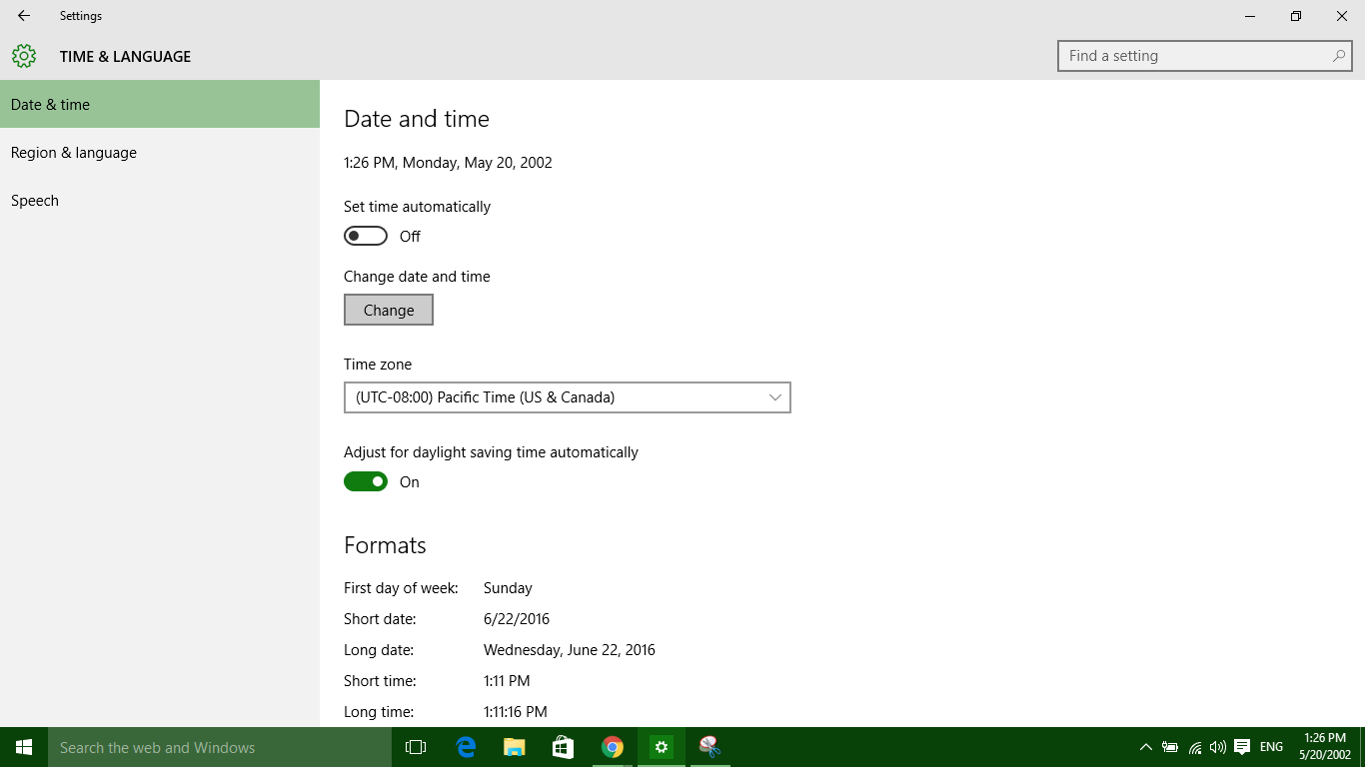Click the gear icon beside TIME & LANGUAGE
1365x767 pixels.
click(24, 56)
